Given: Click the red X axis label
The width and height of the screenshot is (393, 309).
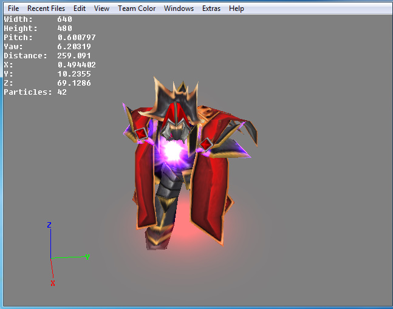Looking at the screenshot, I should (53, 284).
